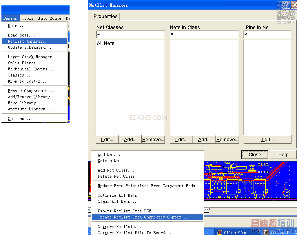297x235 pixels.
Task: Choose Layer Stack Manager menu entry
Action: coord(33,57)
